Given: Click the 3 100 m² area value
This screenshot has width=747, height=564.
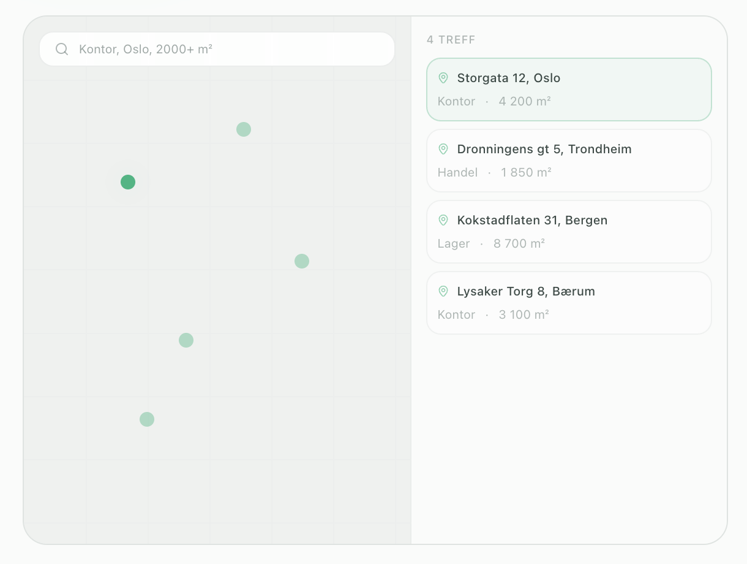Looking at the screenshot, I should click(x=524, y=314).
